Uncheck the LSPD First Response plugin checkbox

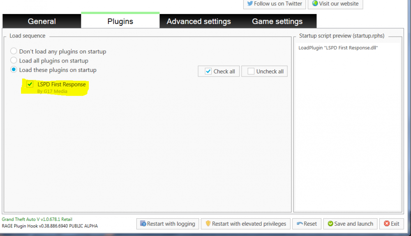click(x=30, y=84)
